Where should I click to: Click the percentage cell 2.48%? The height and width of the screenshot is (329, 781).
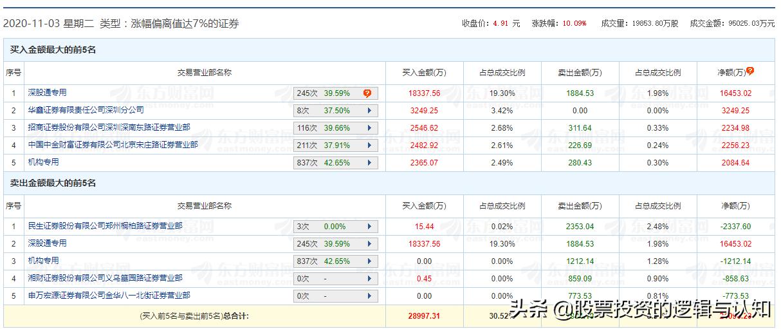tap(657, 227)
